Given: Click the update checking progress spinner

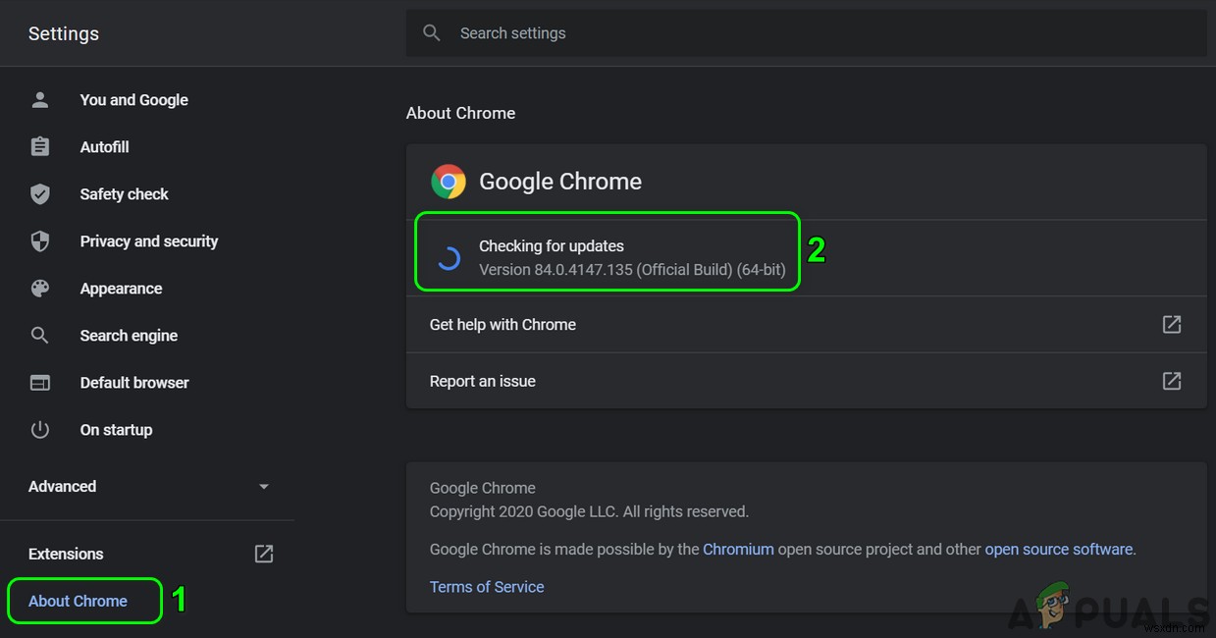Looking at the screenshot, I should [449, 257].
